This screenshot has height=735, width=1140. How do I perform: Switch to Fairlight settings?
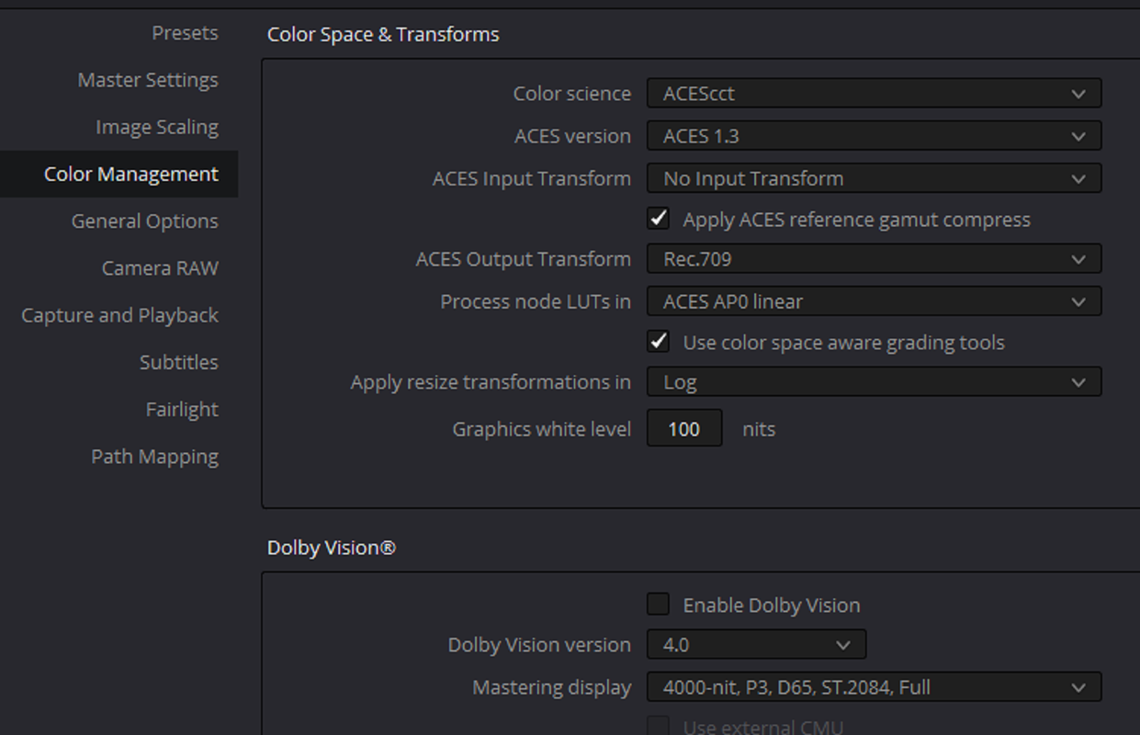[182, 409]
